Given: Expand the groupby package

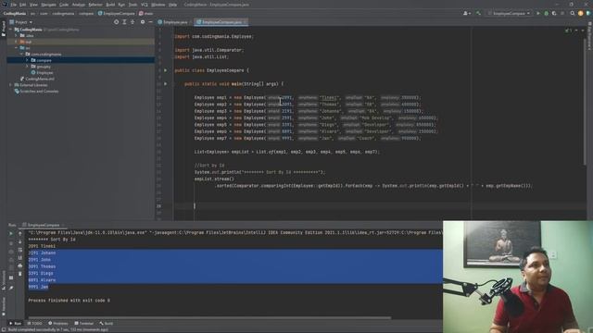Looking at the screenshot, I should tap(27, 67).
